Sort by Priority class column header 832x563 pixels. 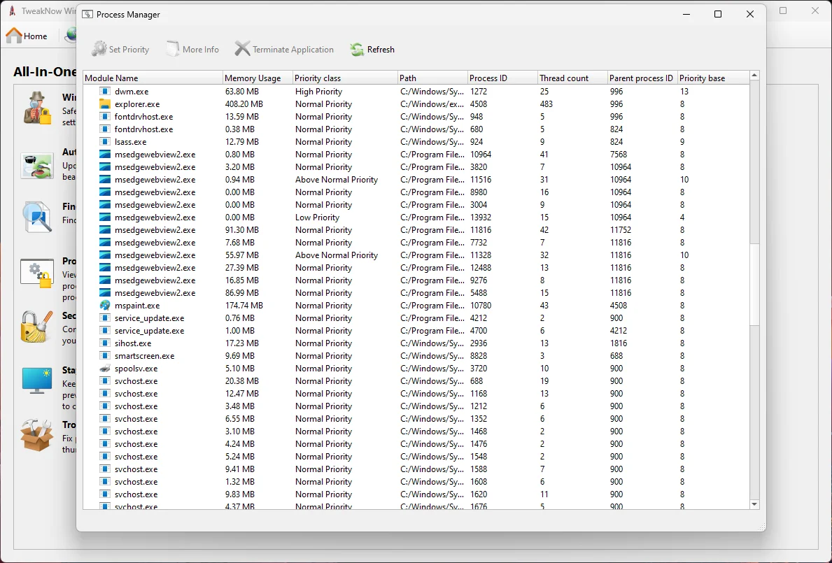click(x=318, y=78)
